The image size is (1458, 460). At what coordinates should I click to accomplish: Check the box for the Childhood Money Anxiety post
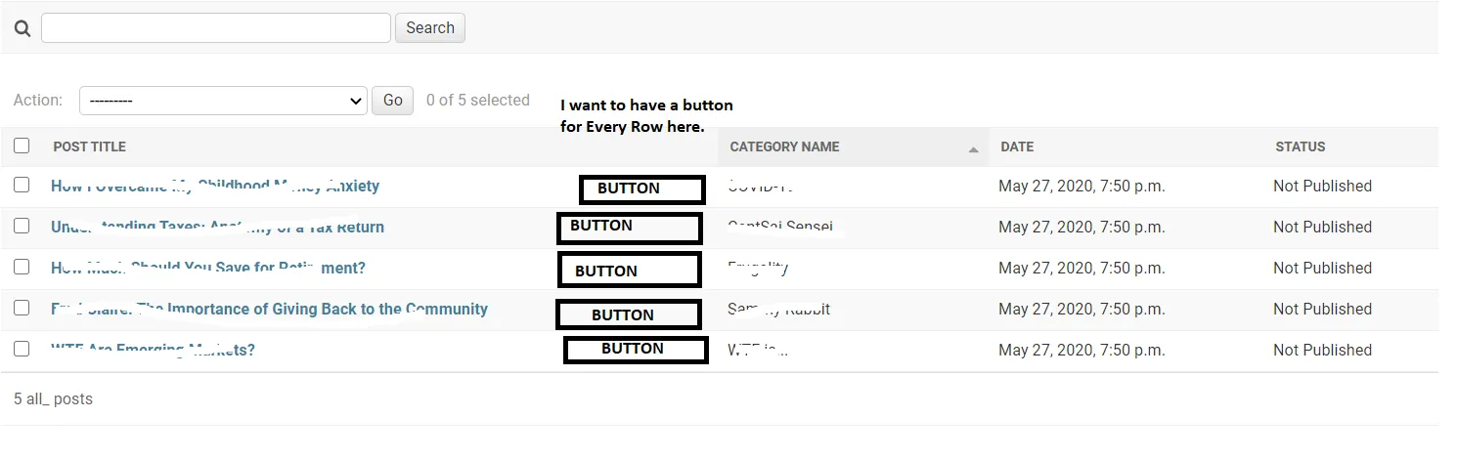pos(22,185)
